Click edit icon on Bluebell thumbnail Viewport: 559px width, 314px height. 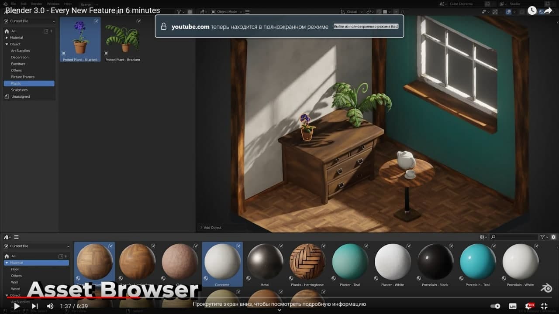point(96,21)
